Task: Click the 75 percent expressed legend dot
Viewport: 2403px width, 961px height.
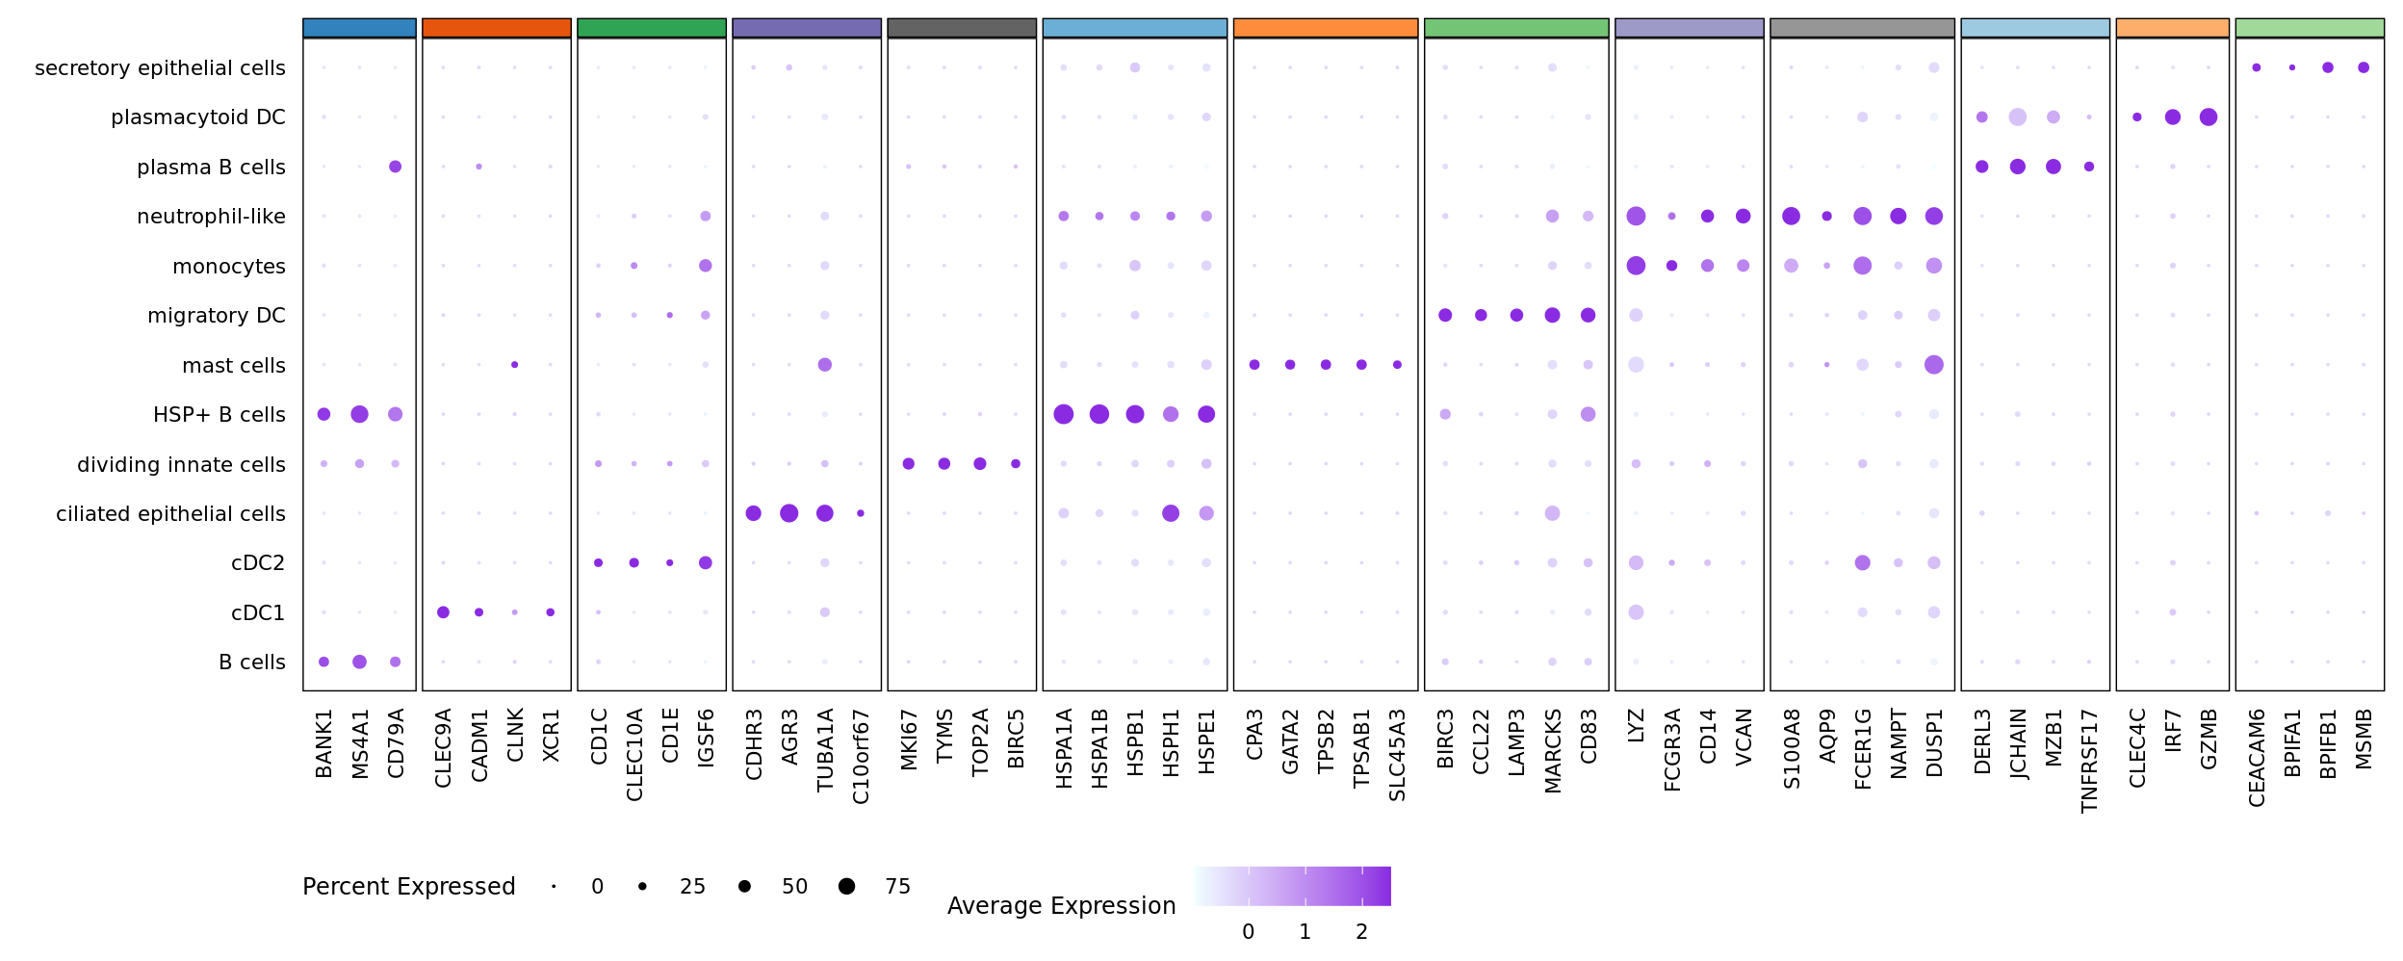Action: pos(846,886)
